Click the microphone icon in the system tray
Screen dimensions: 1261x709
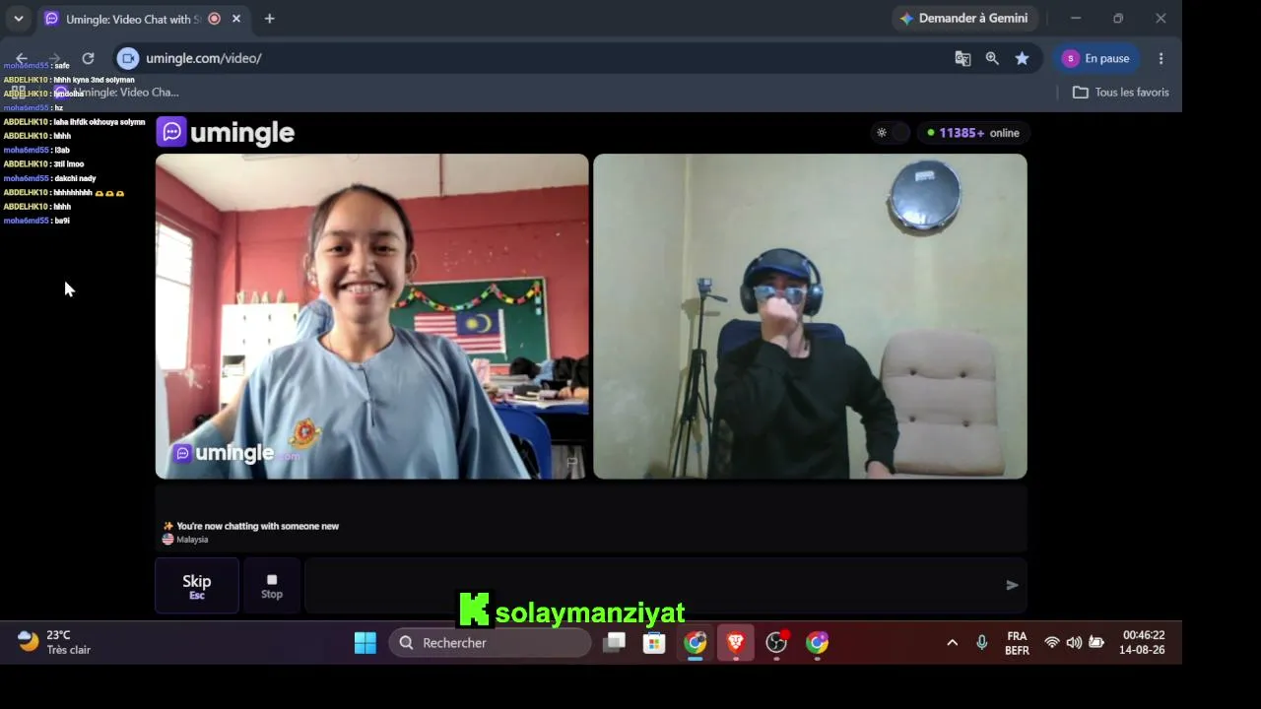[981, 643]
